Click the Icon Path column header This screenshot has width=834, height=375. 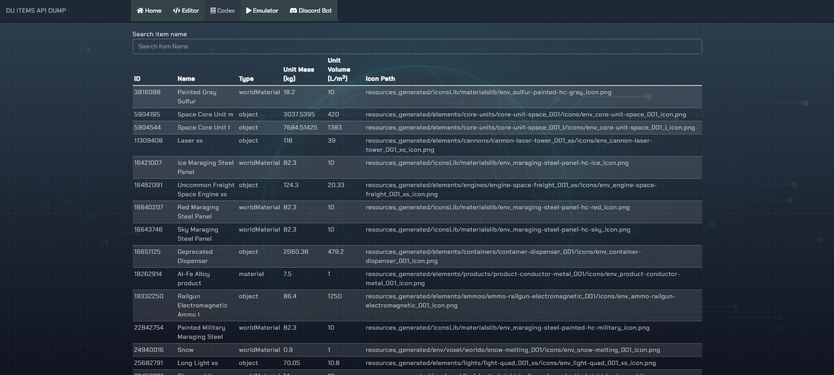pos(380,78)
